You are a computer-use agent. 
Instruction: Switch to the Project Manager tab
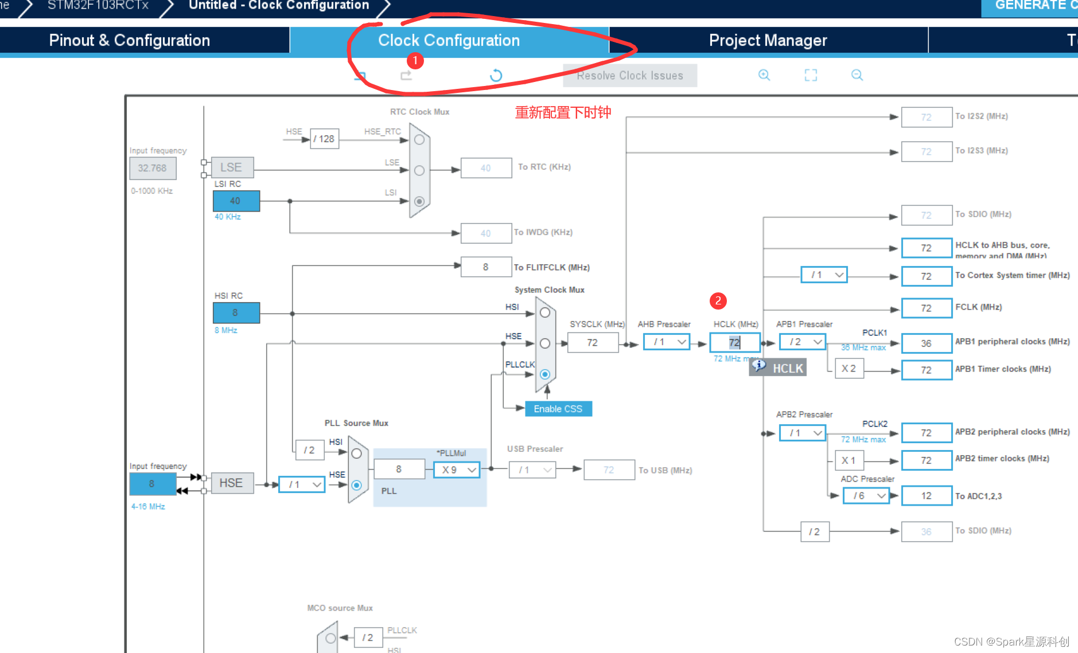[768, 40]
